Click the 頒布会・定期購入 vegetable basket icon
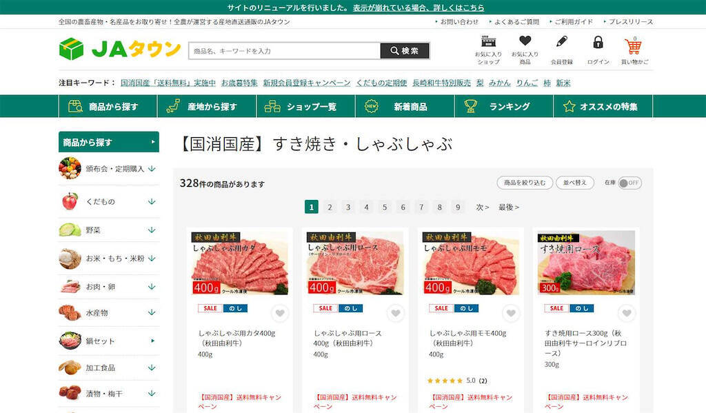This screenshot has height=413, width=706. point(70,168)
